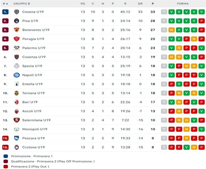Click blue Promozione Primavera 1 legend swatch

6,156
